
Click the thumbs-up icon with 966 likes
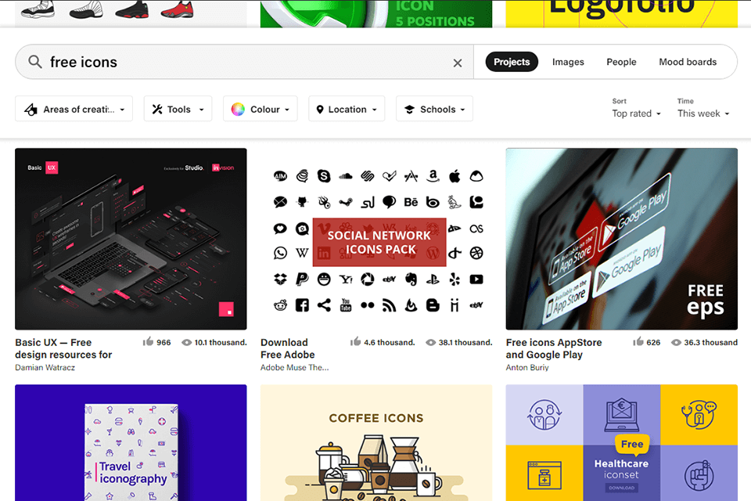pos(148,341)
